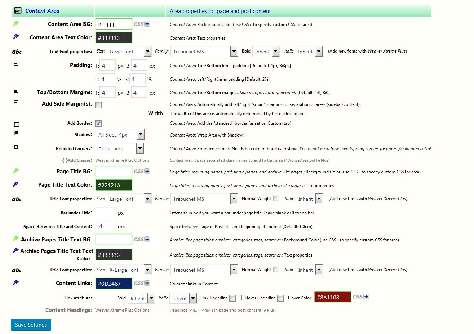
Task: Click the Content Area heading link
Action: (42, 11)
